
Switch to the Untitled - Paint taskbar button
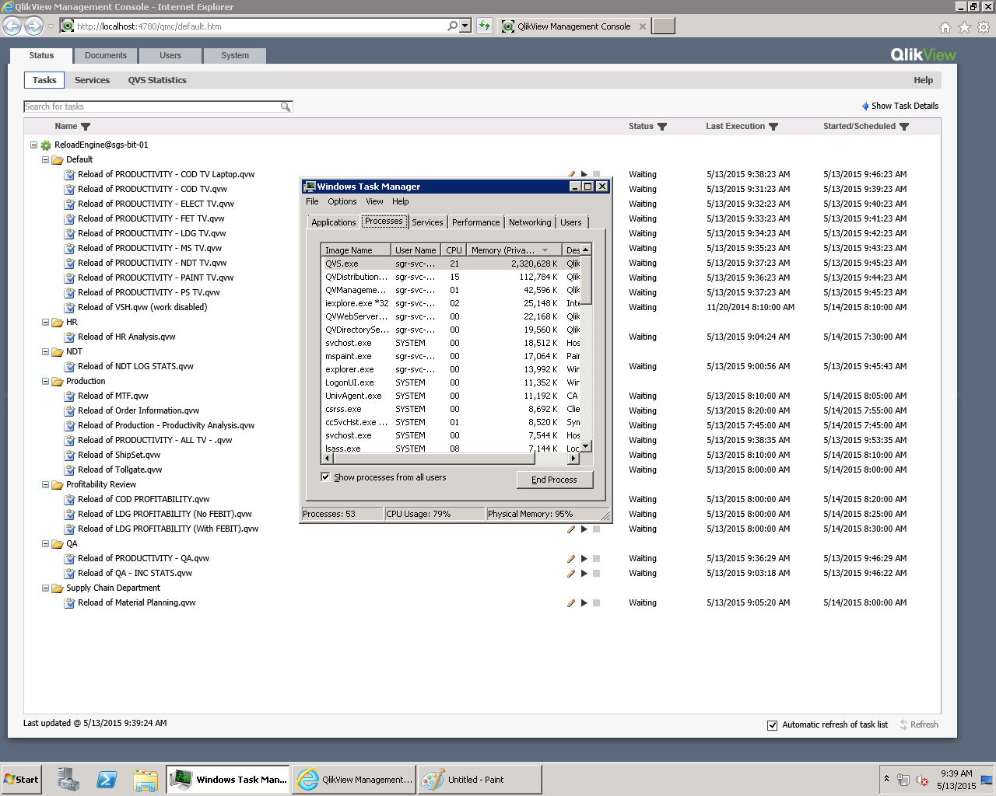point(479,780)
